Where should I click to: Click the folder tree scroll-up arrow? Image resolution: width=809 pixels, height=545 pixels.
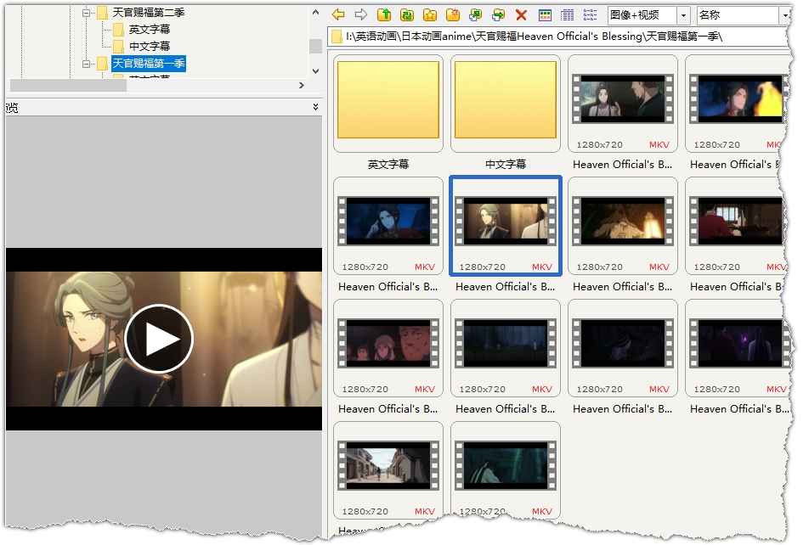click(x=316, y=13)
